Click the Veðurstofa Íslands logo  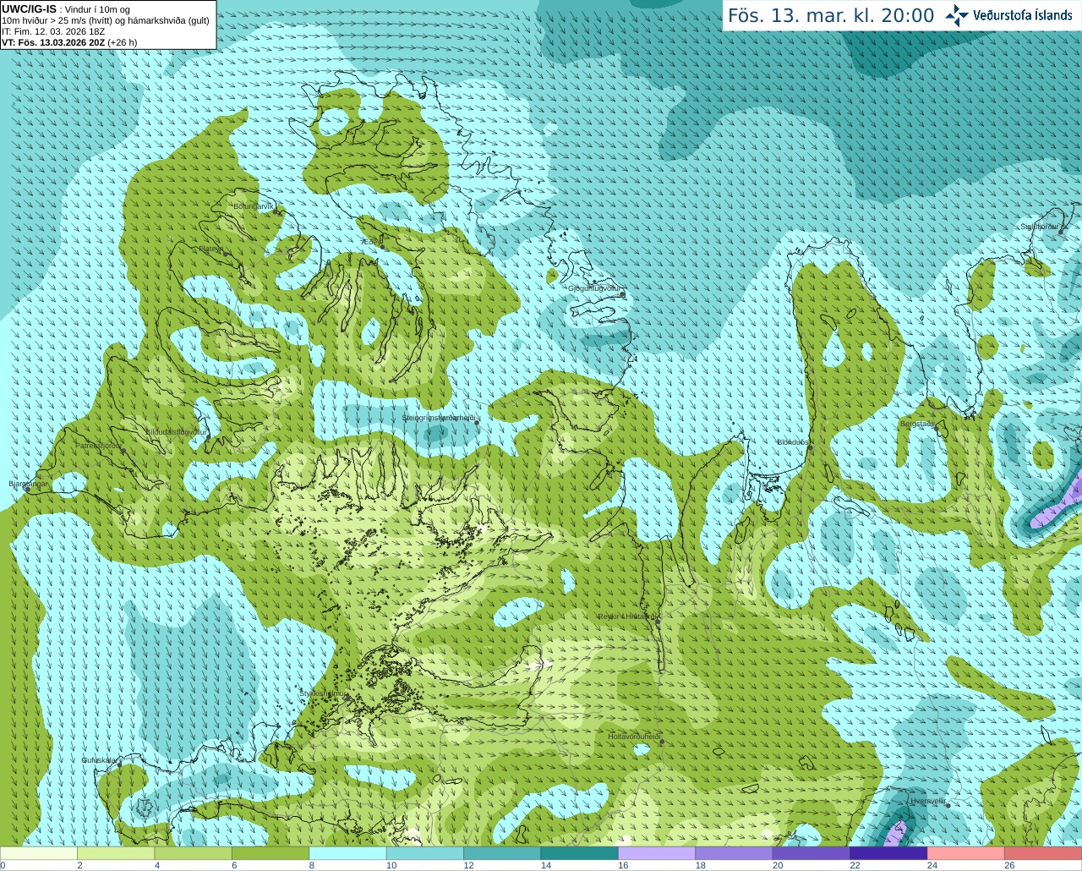(x=1008, y=15)
